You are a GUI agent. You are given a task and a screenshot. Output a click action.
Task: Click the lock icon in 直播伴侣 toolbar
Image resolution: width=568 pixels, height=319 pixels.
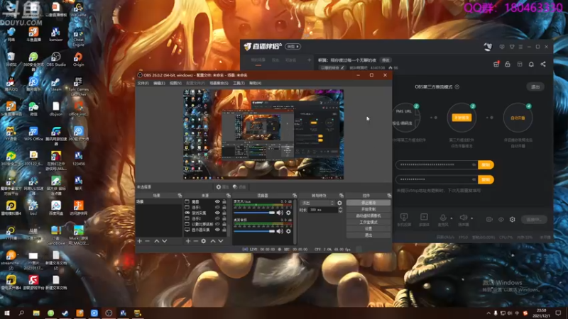click(x=508, y=64)
